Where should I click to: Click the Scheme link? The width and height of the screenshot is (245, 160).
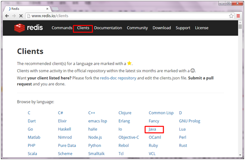pyautogui.click(x=65, y=153)
